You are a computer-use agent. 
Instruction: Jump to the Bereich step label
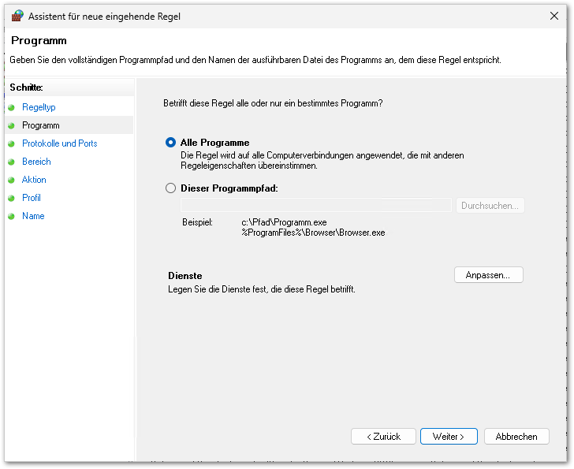coord(36,162)
